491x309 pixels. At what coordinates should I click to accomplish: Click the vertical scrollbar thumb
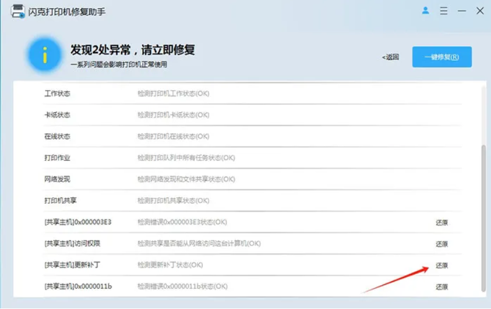coord(482,218)
